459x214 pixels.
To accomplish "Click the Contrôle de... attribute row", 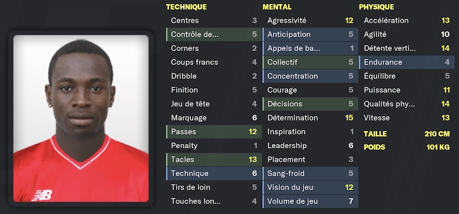I will coord(213,34).
